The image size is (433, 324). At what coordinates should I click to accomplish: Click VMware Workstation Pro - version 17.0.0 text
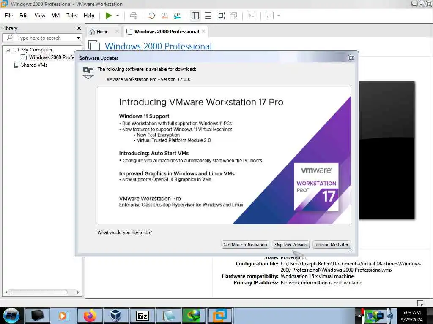pos(148,79)
